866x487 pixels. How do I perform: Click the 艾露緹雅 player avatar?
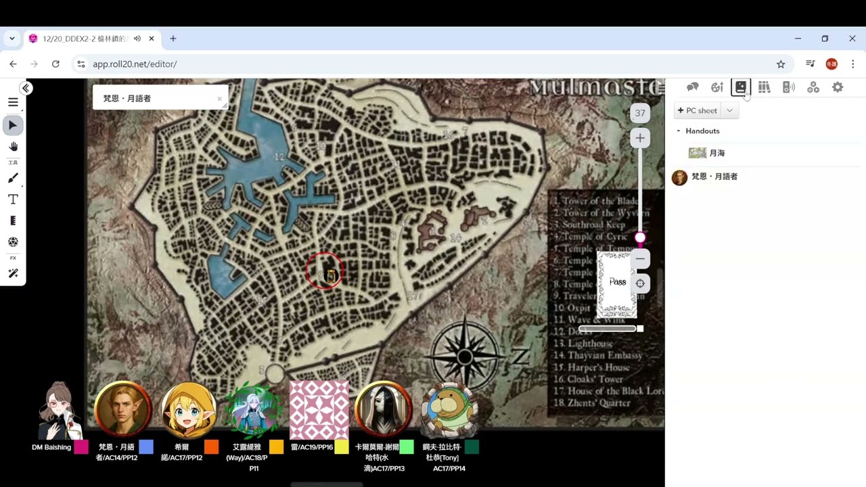(x=253, y=409)
